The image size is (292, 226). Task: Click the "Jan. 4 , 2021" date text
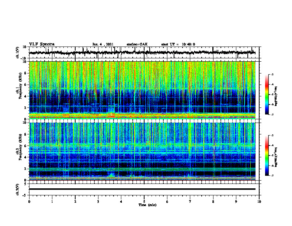103,44
